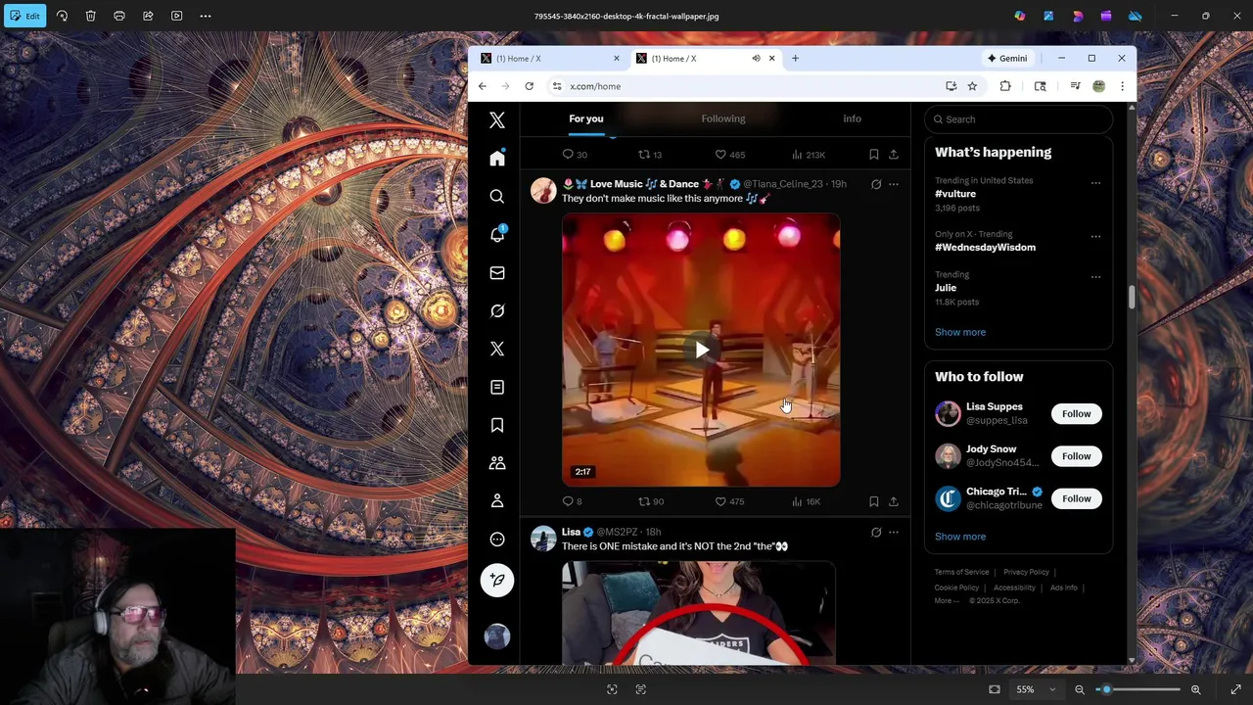Enter full screen in Photos
The height and width of the screenshot is (705, 1253).
(1235, 689)
